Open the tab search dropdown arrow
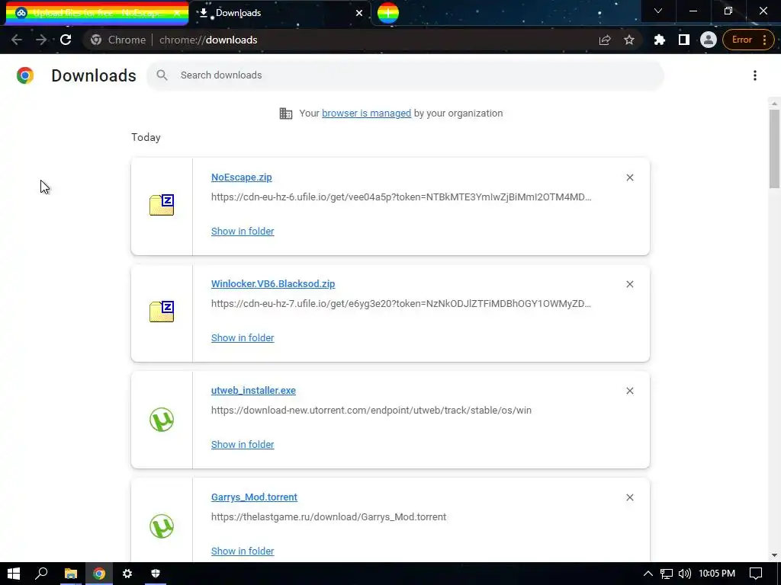 tap(658, 11)
